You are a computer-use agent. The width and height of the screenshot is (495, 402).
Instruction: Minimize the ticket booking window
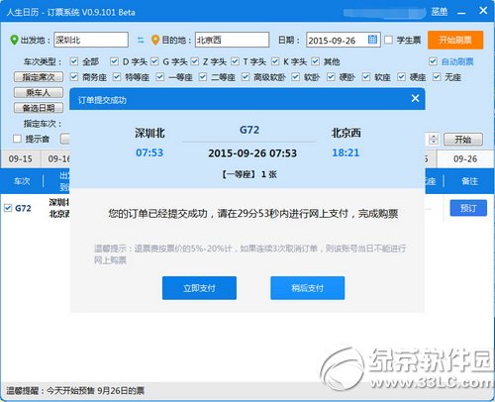(461, 13)
